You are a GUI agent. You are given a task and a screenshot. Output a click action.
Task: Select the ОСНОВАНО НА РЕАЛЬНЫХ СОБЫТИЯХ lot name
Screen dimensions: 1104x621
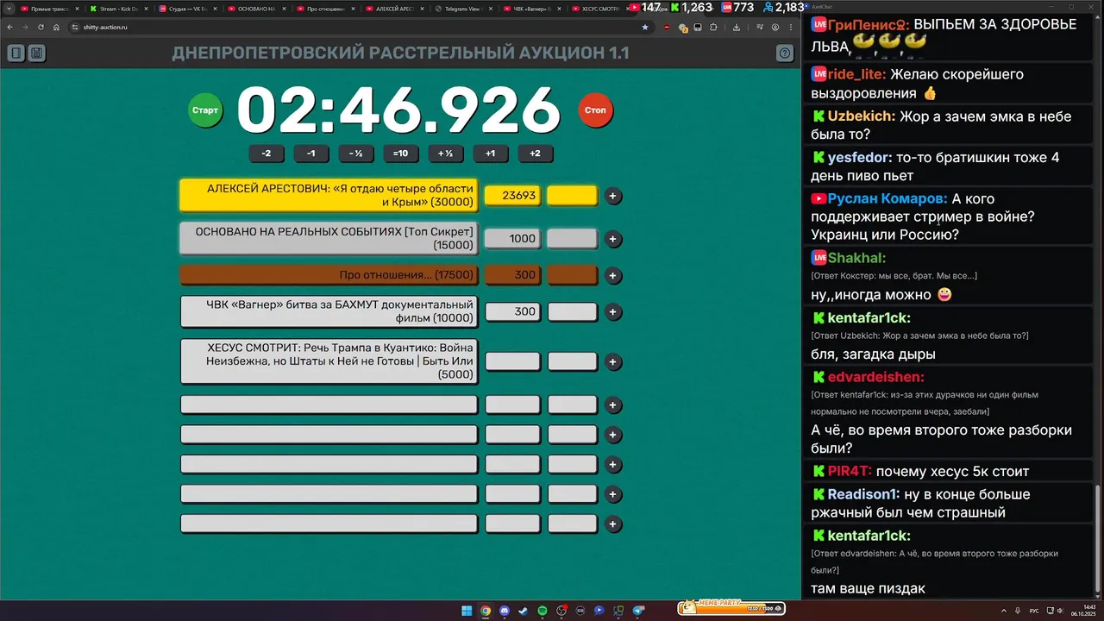click(329, 238)
